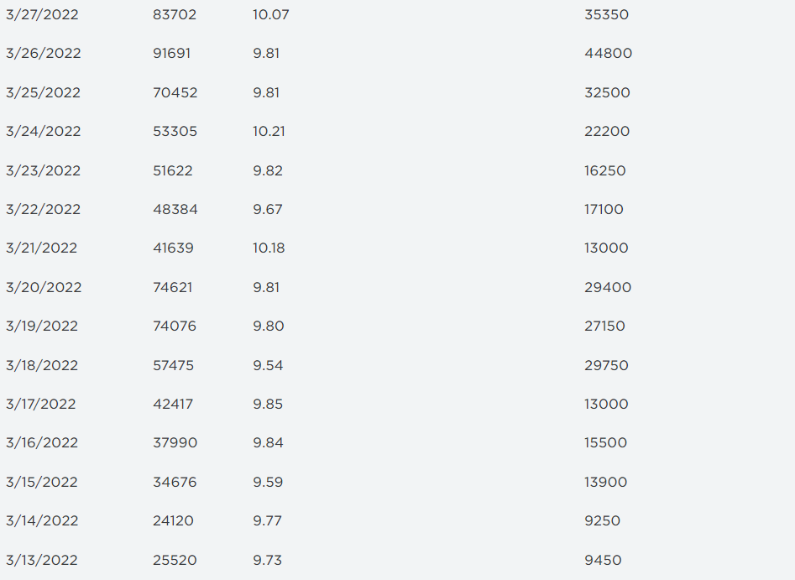Click the 9.54 value
795x580 pixels.
click(x=268, y=365)
